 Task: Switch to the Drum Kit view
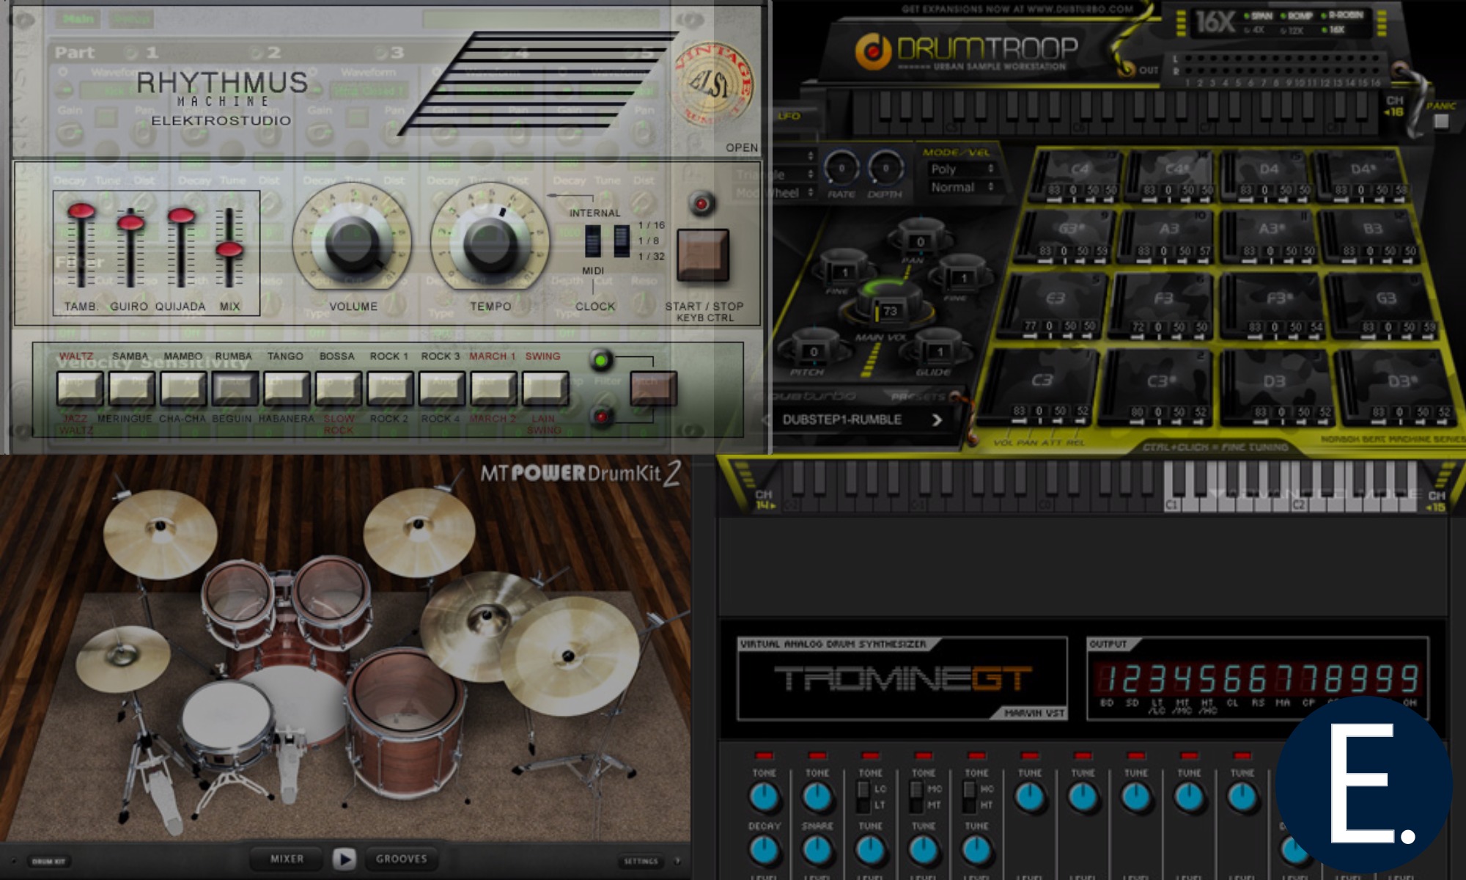[x=49, y=861]
